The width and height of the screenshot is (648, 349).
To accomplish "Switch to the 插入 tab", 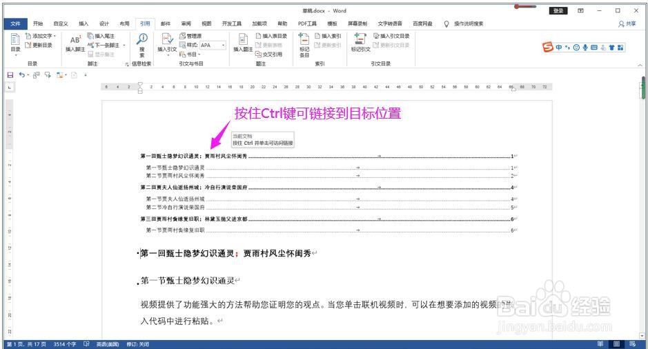I will (84, 23).
